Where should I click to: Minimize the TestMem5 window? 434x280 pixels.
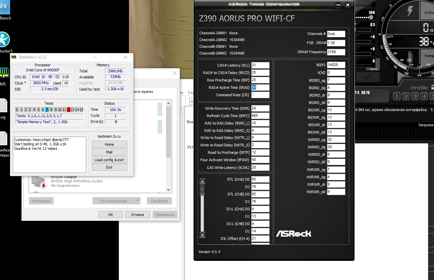[95, 57]
